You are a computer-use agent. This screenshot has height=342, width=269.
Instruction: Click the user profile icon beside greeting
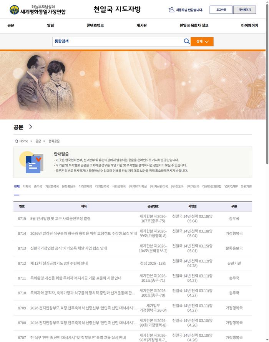tap(171, 10)
